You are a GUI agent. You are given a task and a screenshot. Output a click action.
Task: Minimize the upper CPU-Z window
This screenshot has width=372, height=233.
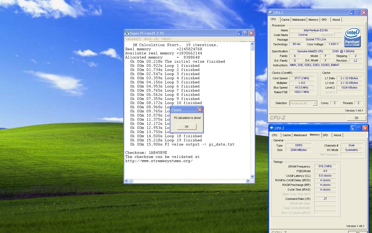352,12
